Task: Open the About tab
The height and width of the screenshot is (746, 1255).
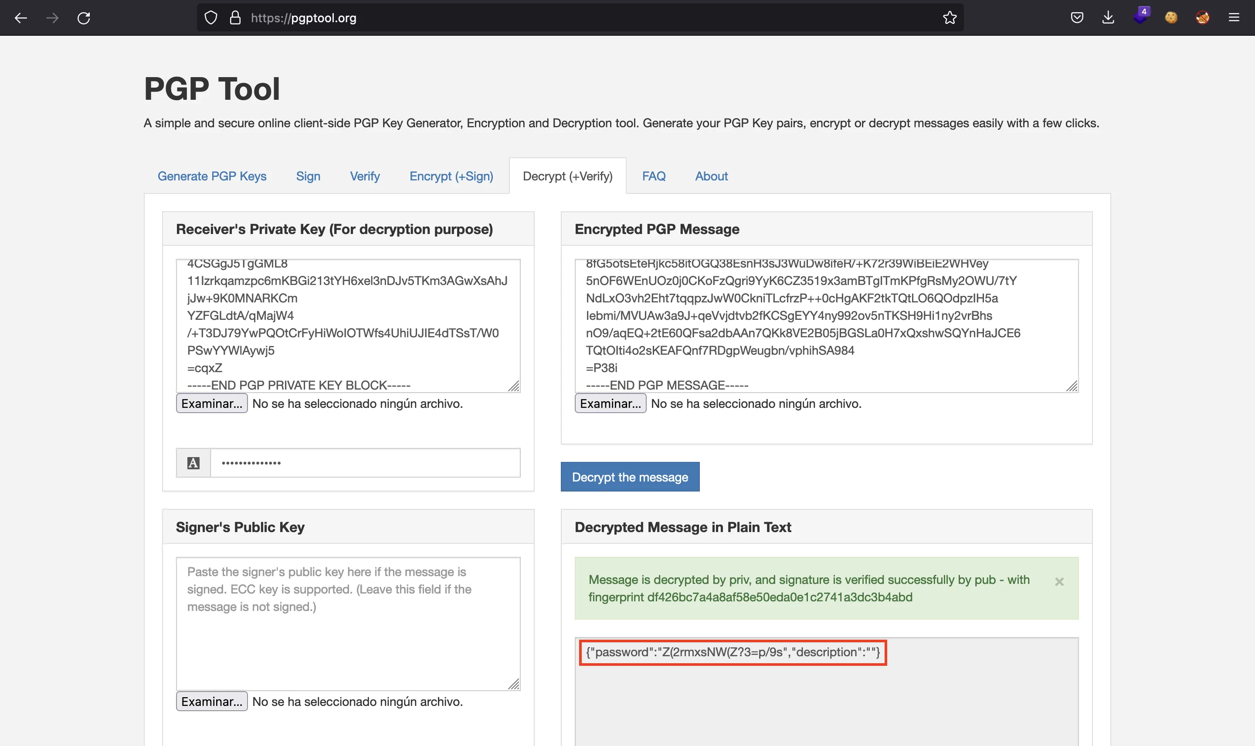Action: (x=711, y=176)
